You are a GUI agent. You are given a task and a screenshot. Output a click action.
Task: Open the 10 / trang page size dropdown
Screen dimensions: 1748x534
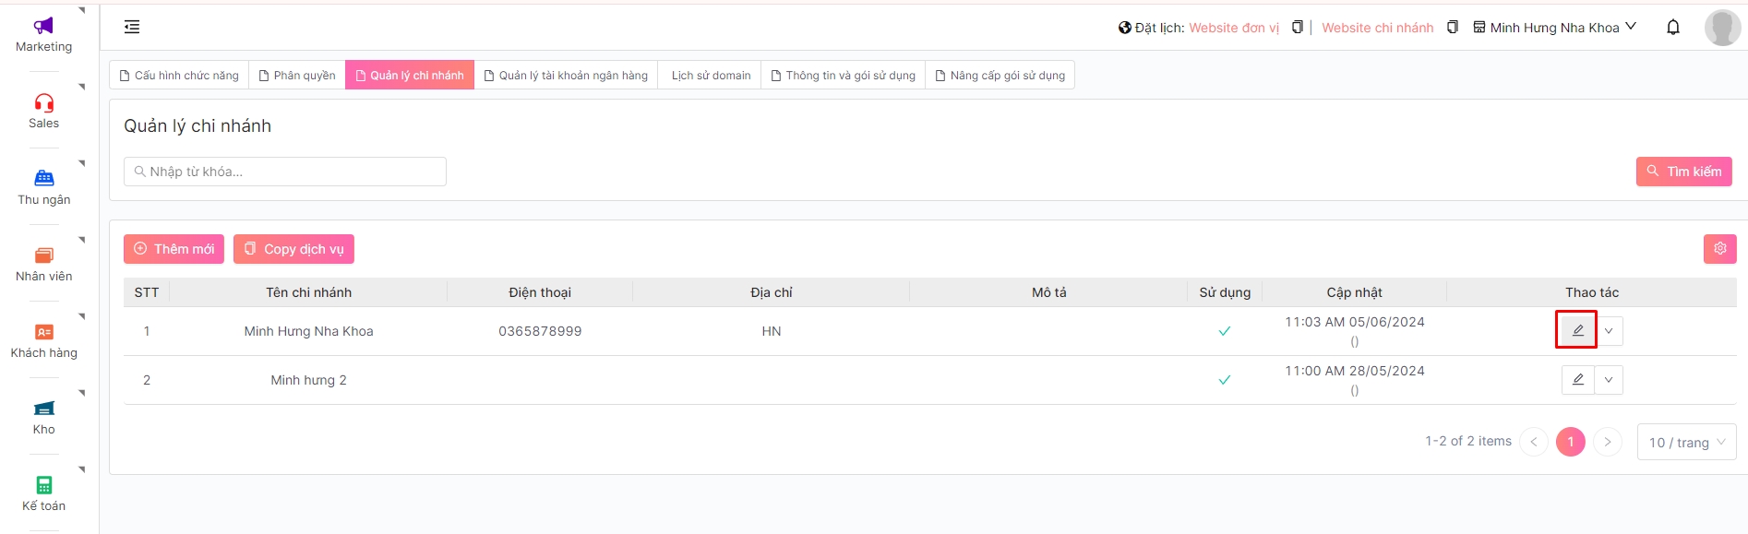coord(1685,443)
